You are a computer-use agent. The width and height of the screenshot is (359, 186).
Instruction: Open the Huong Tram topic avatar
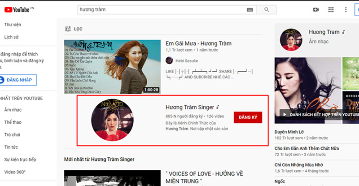291,39
